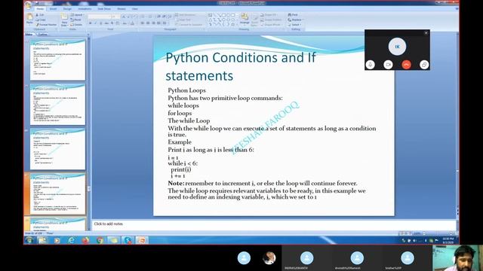Open the Shape Effects dropdown
This screenshot has height=271, width=483.
(x=271, y=25)
